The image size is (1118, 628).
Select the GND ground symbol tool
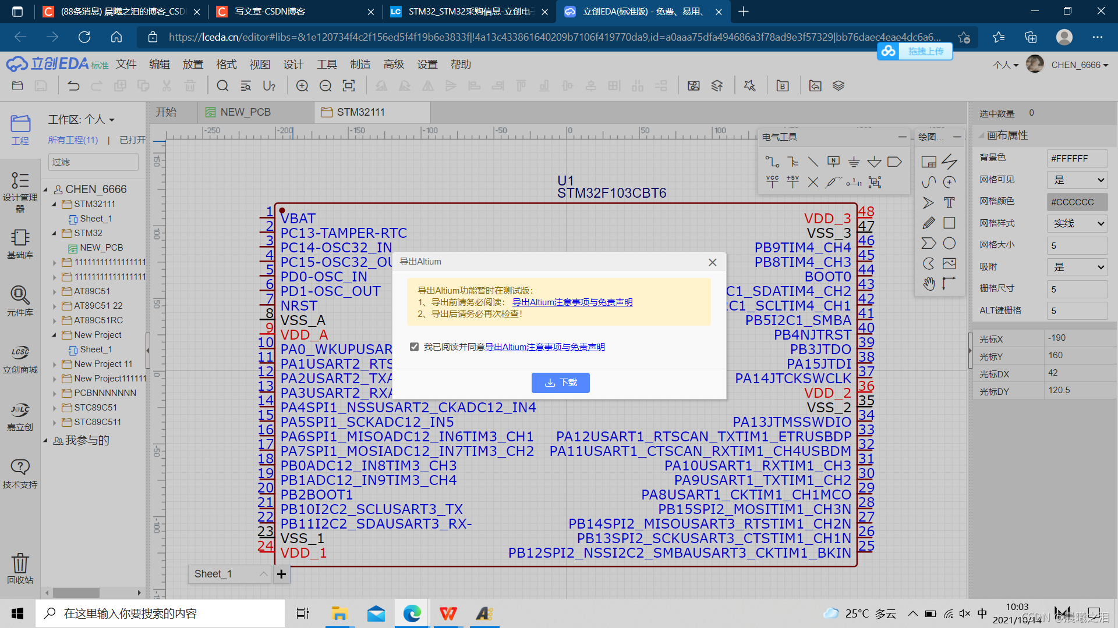(x=854, y=162)
